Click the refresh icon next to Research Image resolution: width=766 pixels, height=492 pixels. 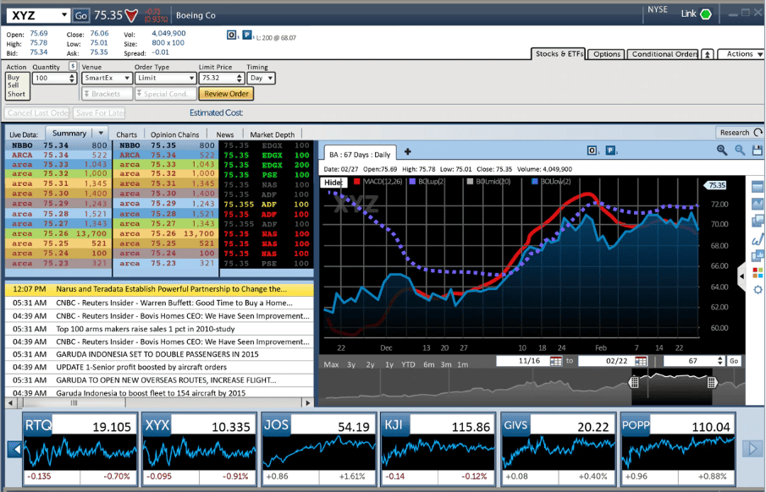pos(758,132)
